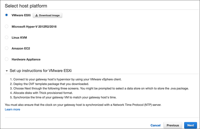The height and width of the screenshot is (129, 200).
Task: Click the download arrow icon beside VMware ESXi
Action: [36, 16]
